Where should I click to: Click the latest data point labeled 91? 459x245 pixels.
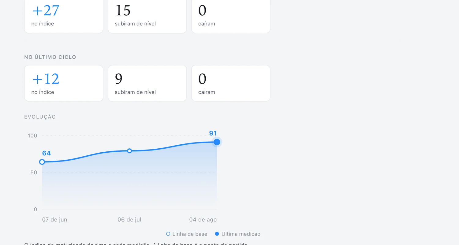(217, 142)
